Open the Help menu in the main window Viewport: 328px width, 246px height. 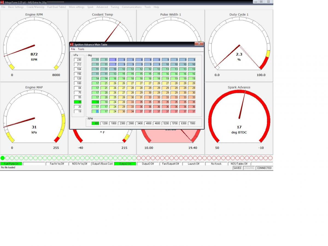[x=156, y=7]
